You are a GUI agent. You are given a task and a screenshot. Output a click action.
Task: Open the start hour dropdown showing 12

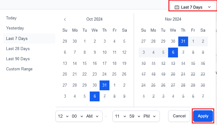(62, 116)
